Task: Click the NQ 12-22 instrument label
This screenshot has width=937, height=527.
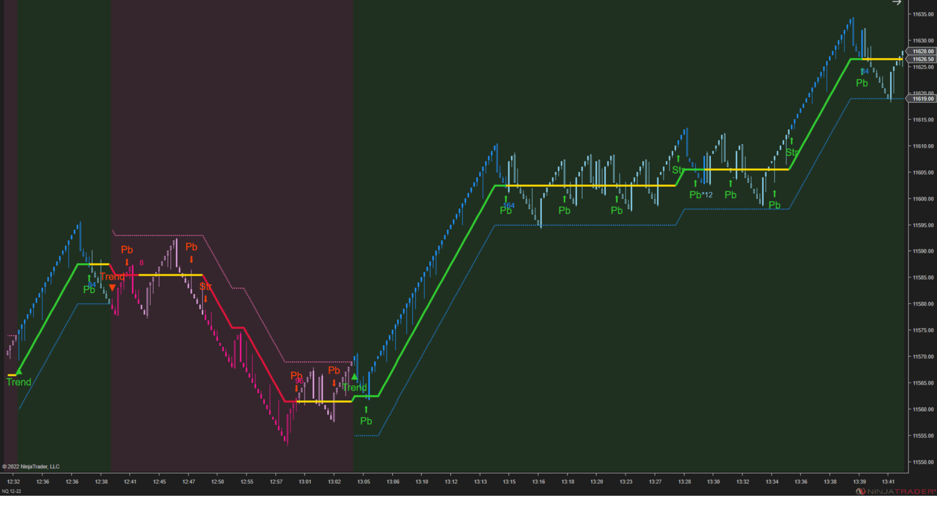Action: (x=12, y=491)
